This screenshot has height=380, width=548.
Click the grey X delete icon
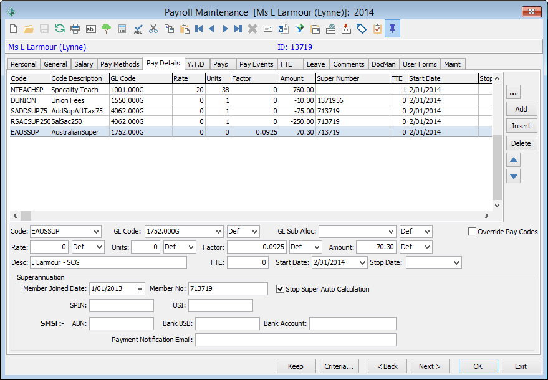(x=252, y=29)
